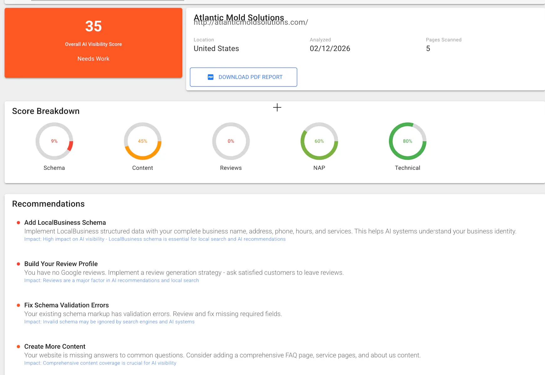Click the Analyzed date 02/12/2026

pos(330,49)
